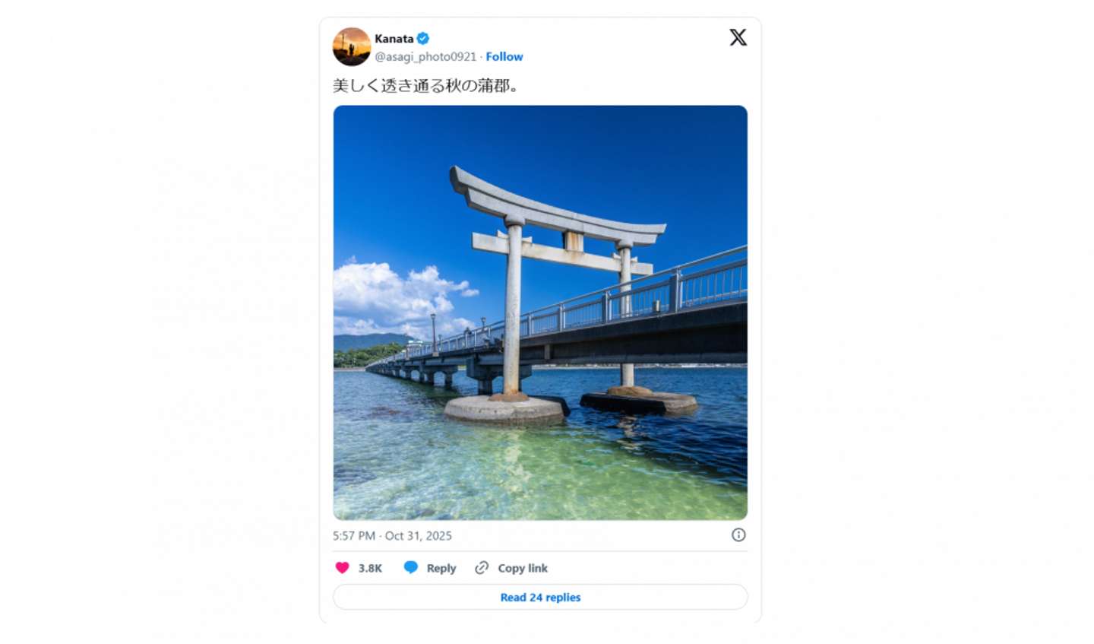Click the Japanese tweet text
The image size is (1094, 644).
pos(426,86)
